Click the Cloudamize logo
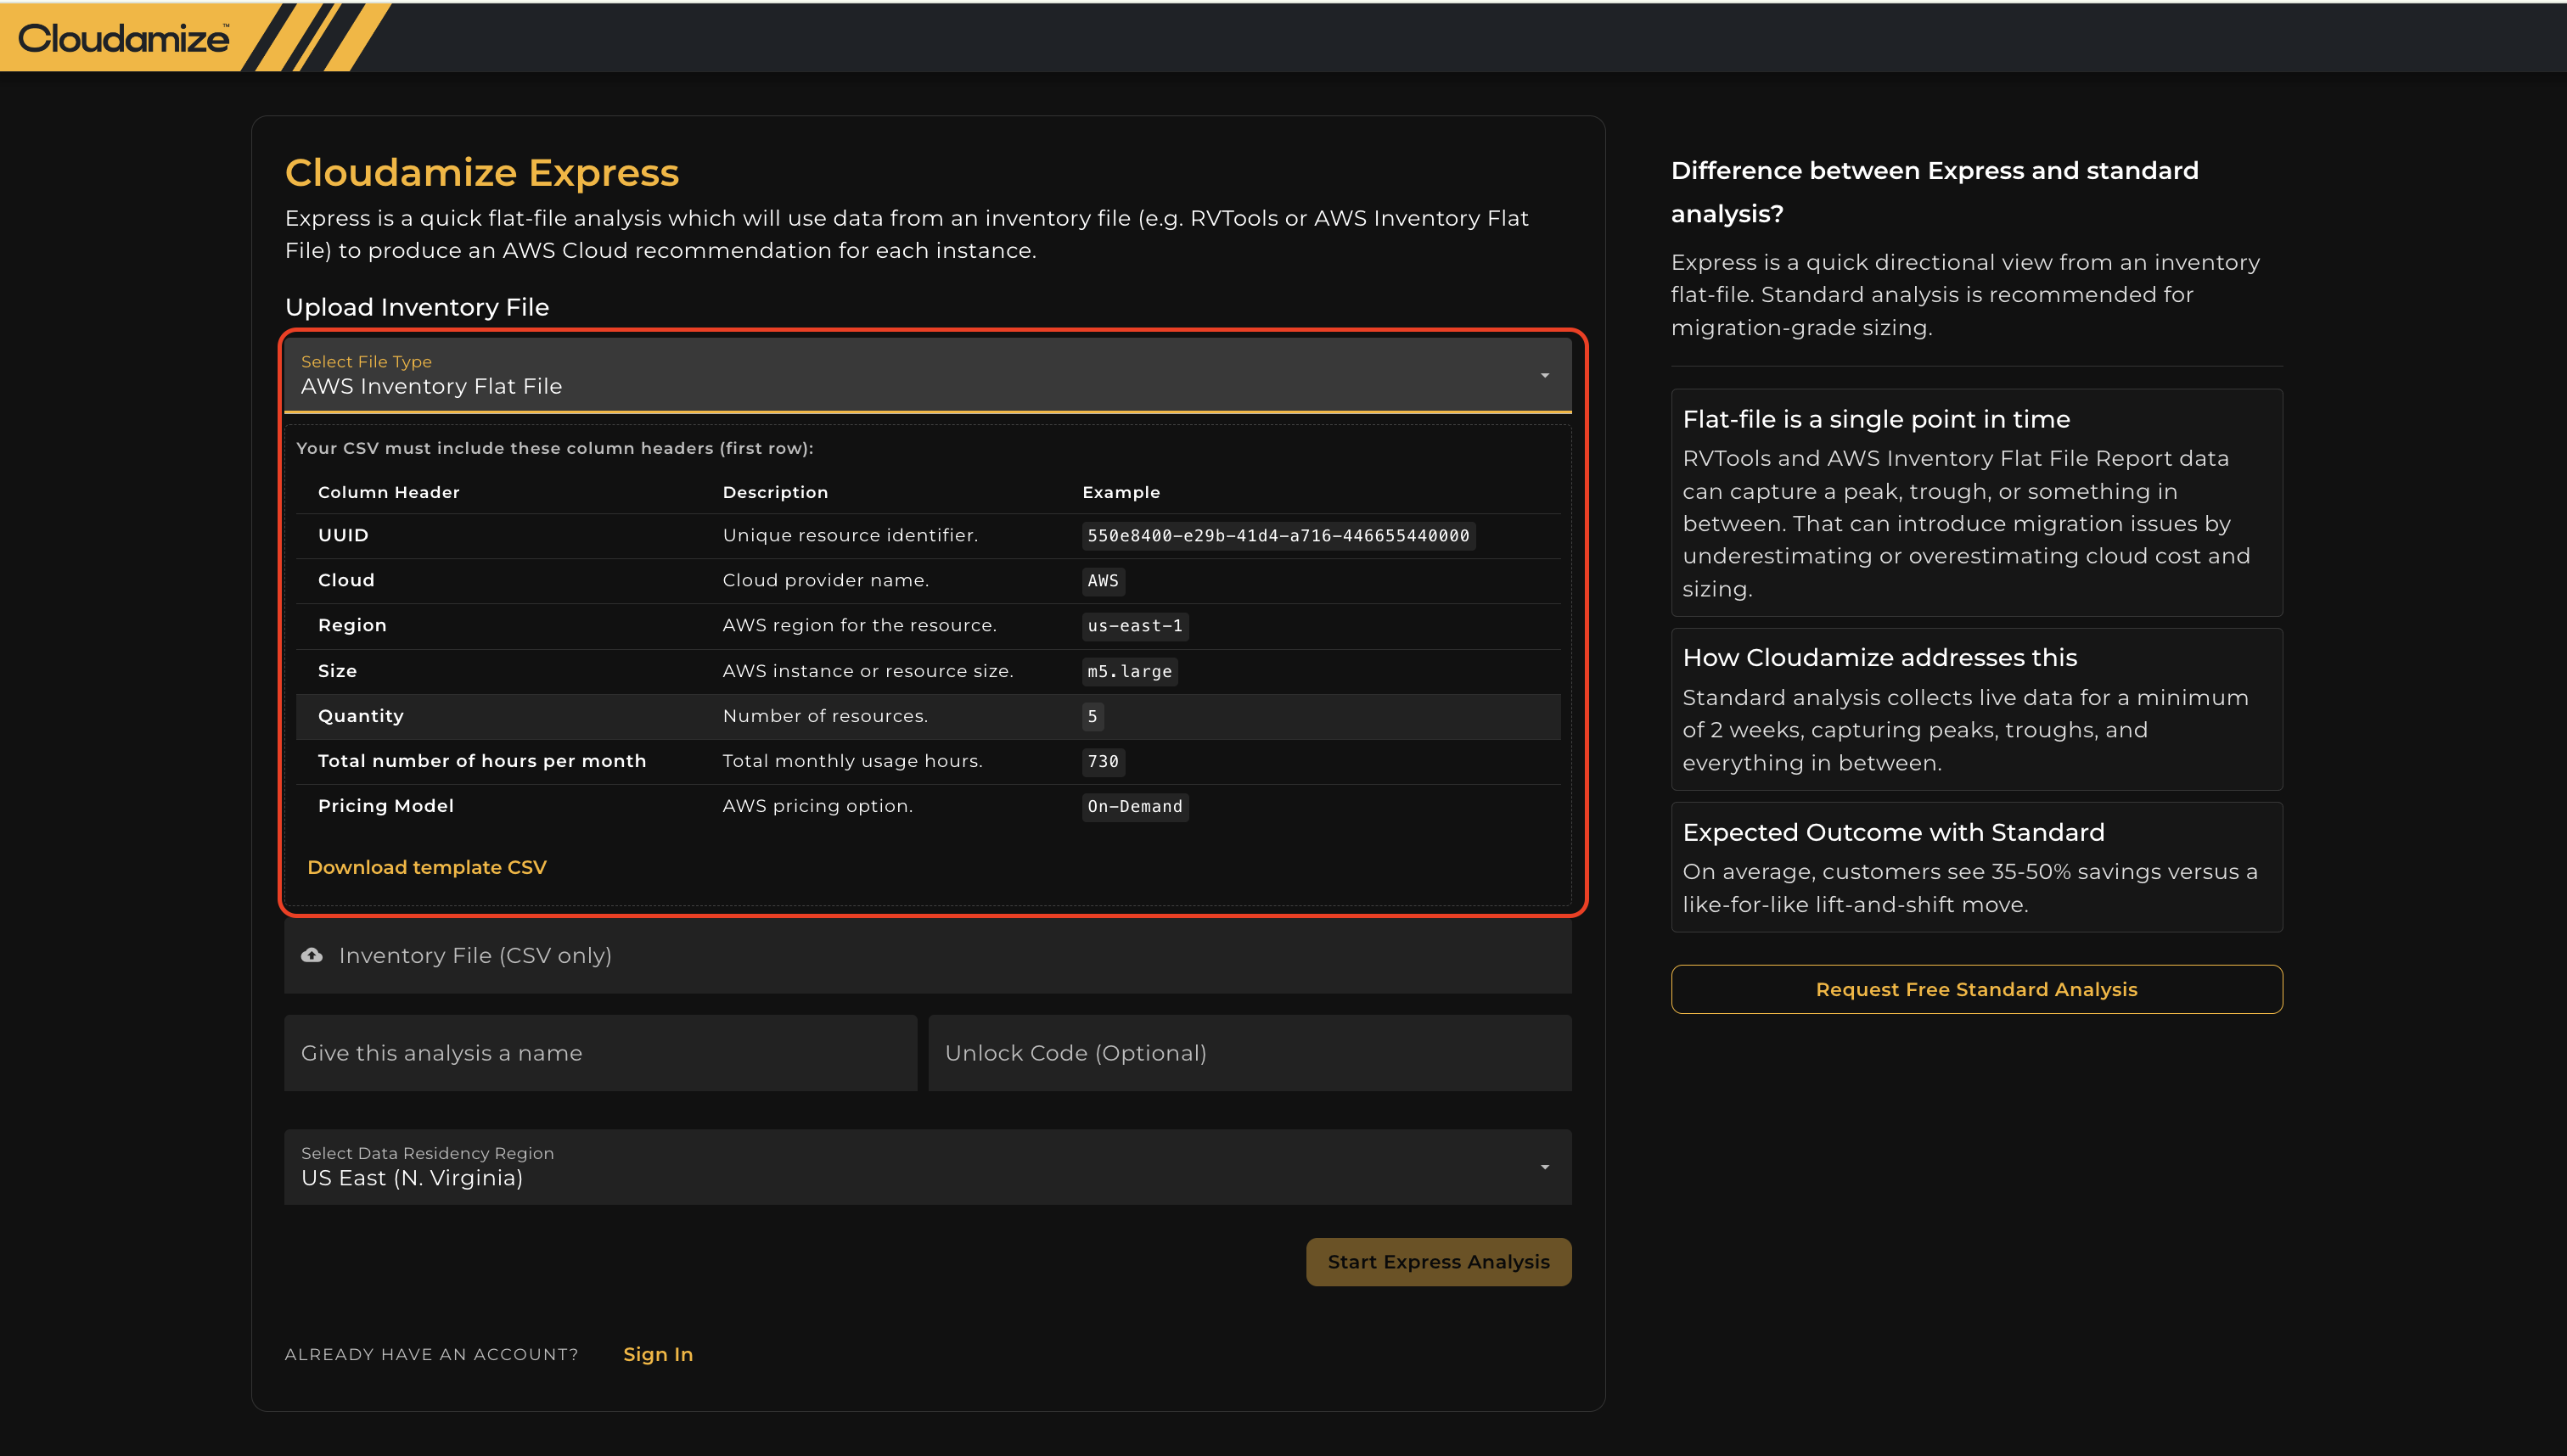This screenshot has width=2567, height=1456. 124,38
